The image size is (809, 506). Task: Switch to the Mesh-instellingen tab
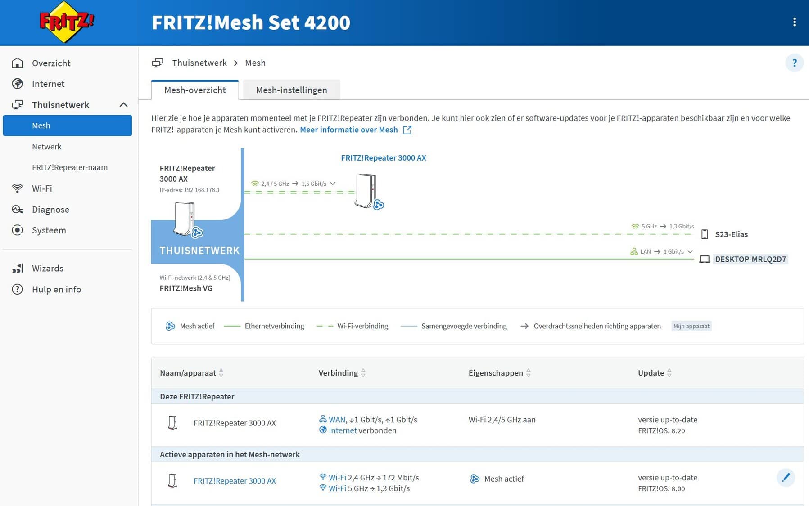pyautogui.click(x=291, y=90)
